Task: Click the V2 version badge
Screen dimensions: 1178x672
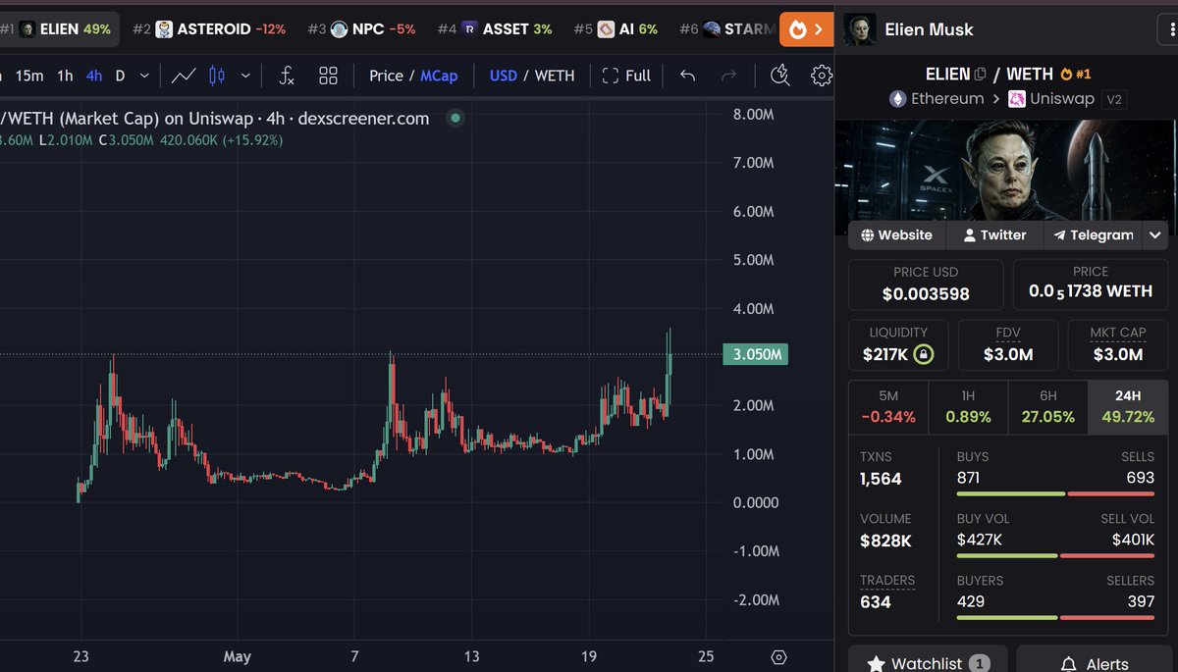Action: pos(1112,99)
